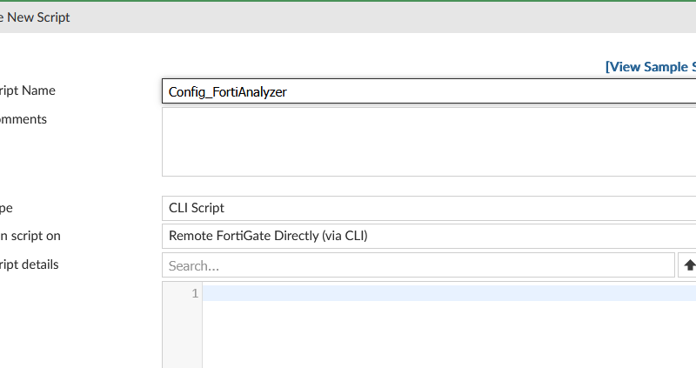Click the upload arrow icon beside search

click(x=689, y=265)
